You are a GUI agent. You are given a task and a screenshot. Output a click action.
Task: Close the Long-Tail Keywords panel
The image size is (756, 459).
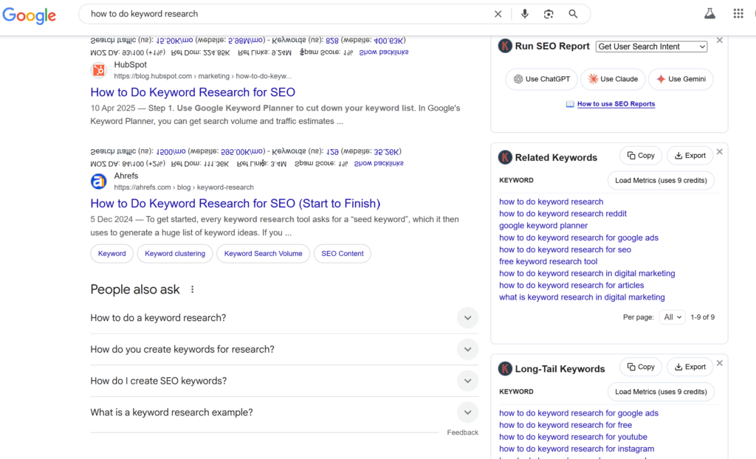pos(719,363)
